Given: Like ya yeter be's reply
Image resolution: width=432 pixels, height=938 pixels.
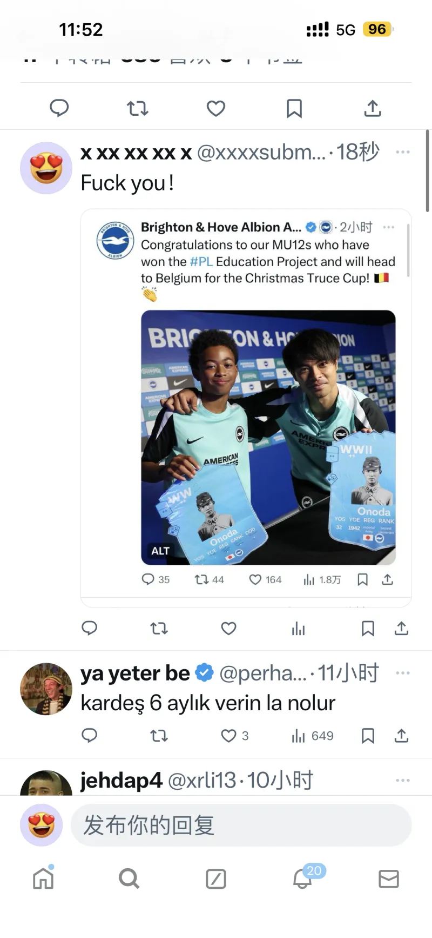Looking at the screenshot, I should click(229, 736).
